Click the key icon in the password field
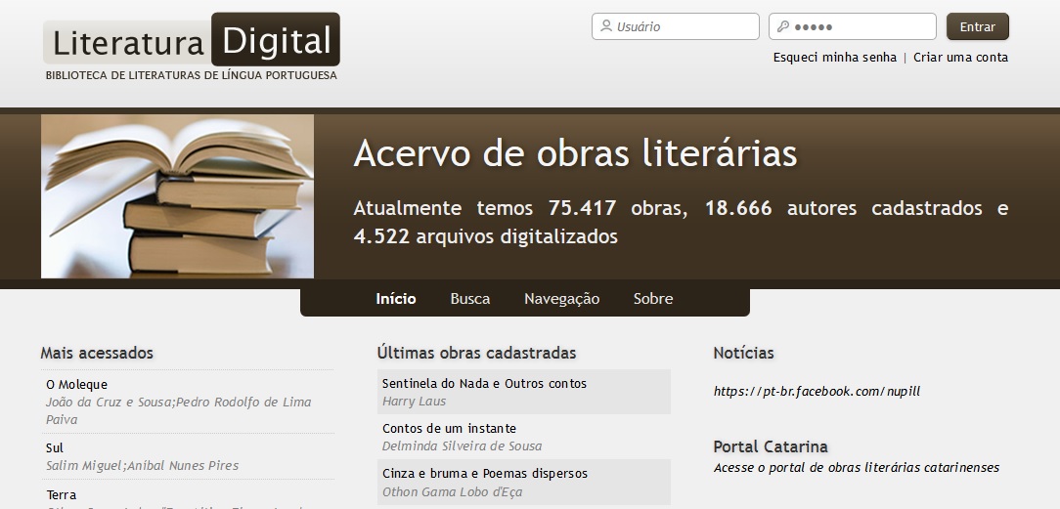Image resolution: width=1060 pixels, height=509 pixels. click(x=783, y=27)
